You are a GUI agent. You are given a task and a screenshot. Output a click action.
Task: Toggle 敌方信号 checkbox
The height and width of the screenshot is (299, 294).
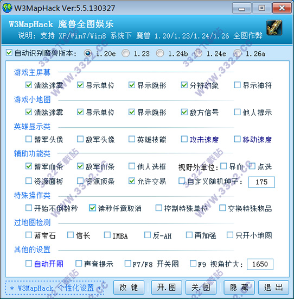(184, 112)
